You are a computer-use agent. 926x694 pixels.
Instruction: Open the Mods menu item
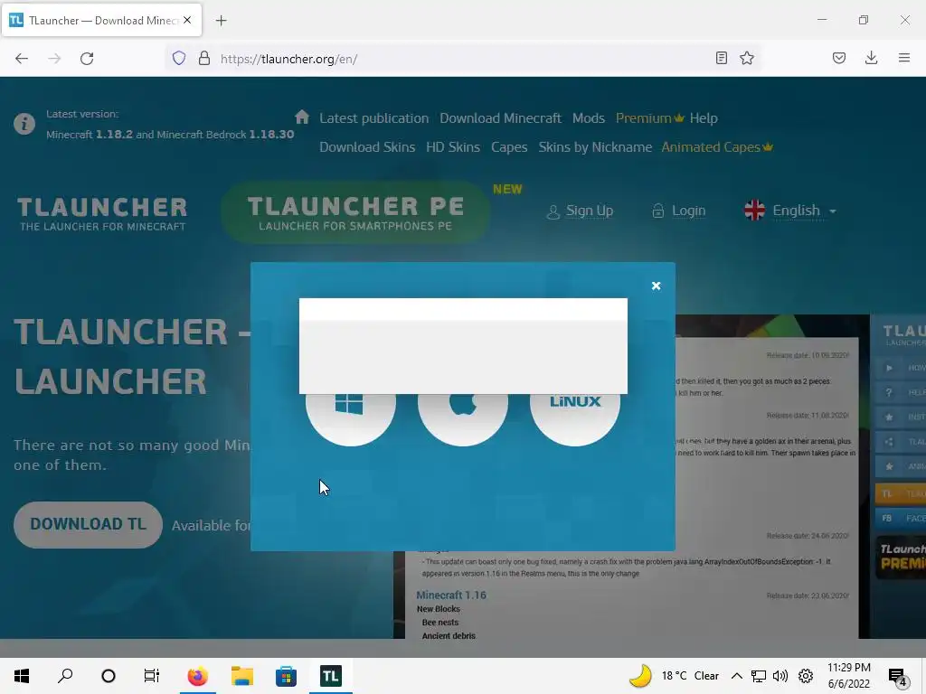[588, 118]
